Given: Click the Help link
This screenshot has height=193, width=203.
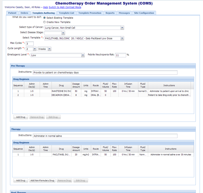Looking at the screenshot, I should (x=45, y=7).
